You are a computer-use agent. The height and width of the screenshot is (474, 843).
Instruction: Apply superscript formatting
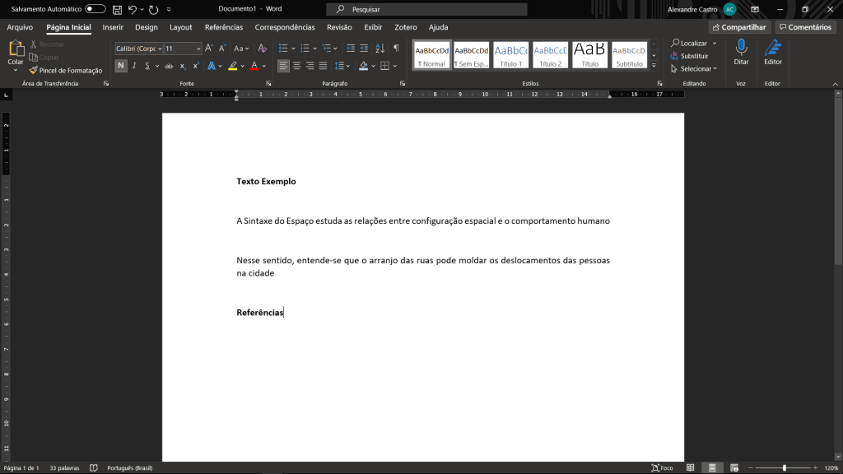[x=196, y=66]
